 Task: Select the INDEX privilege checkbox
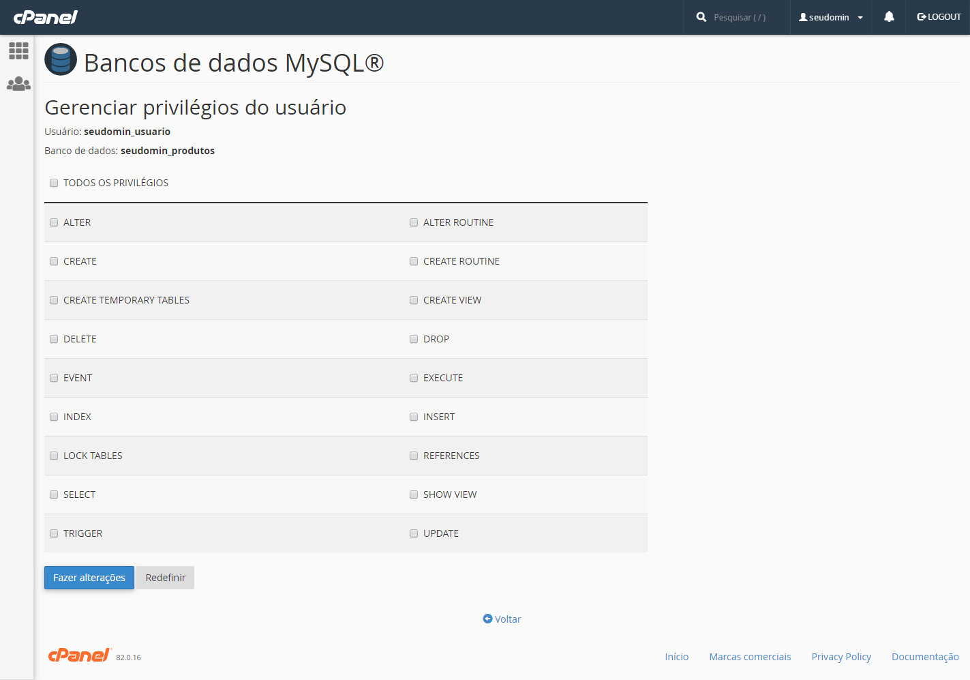tap(54, 417)
